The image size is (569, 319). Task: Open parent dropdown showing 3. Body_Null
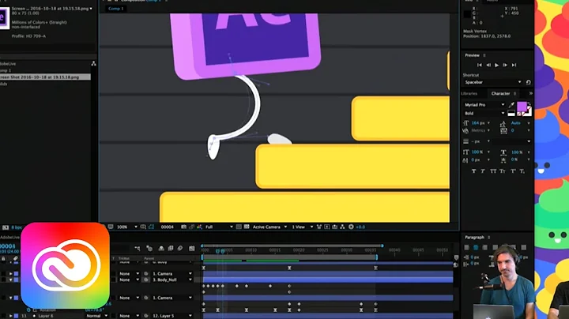click(172, 280)
